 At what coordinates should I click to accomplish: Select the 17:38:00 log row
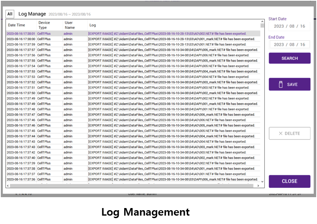(x=126, y=39)
